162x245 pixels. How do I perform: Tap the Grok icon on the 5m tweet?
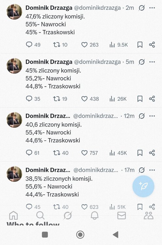[x=141, y=62]
